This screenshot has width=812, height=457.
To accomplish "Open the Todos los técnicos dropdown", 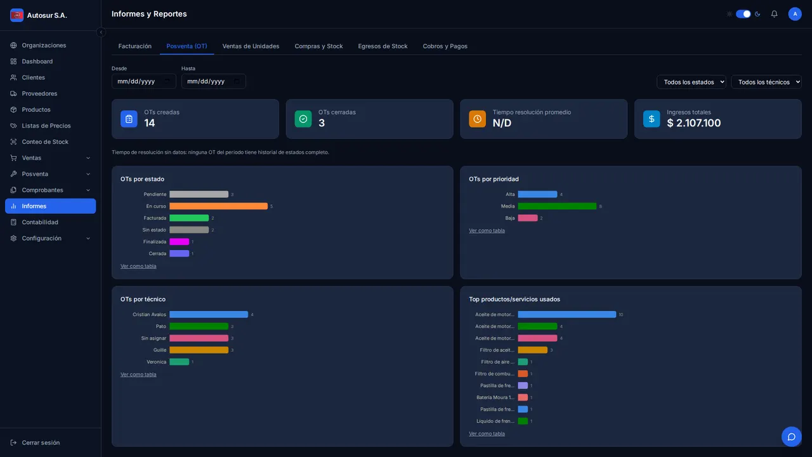I will tap(766, 82).
